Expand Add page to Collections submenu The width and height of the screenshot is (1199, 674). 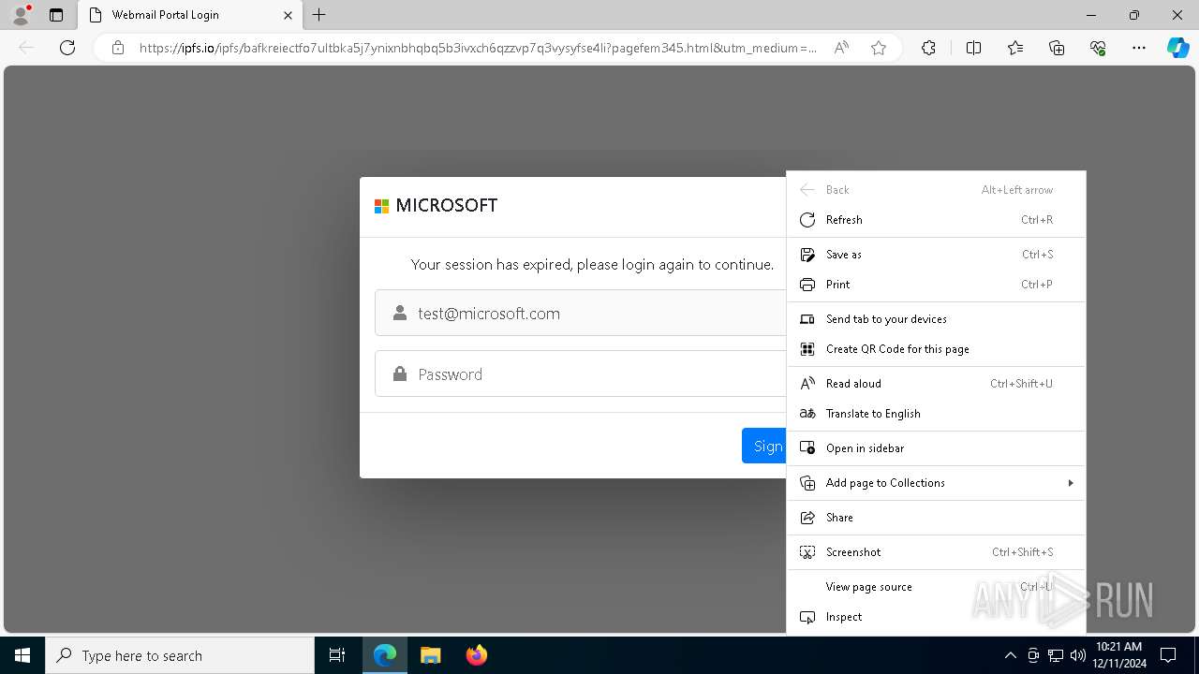[x=936, y=482]
